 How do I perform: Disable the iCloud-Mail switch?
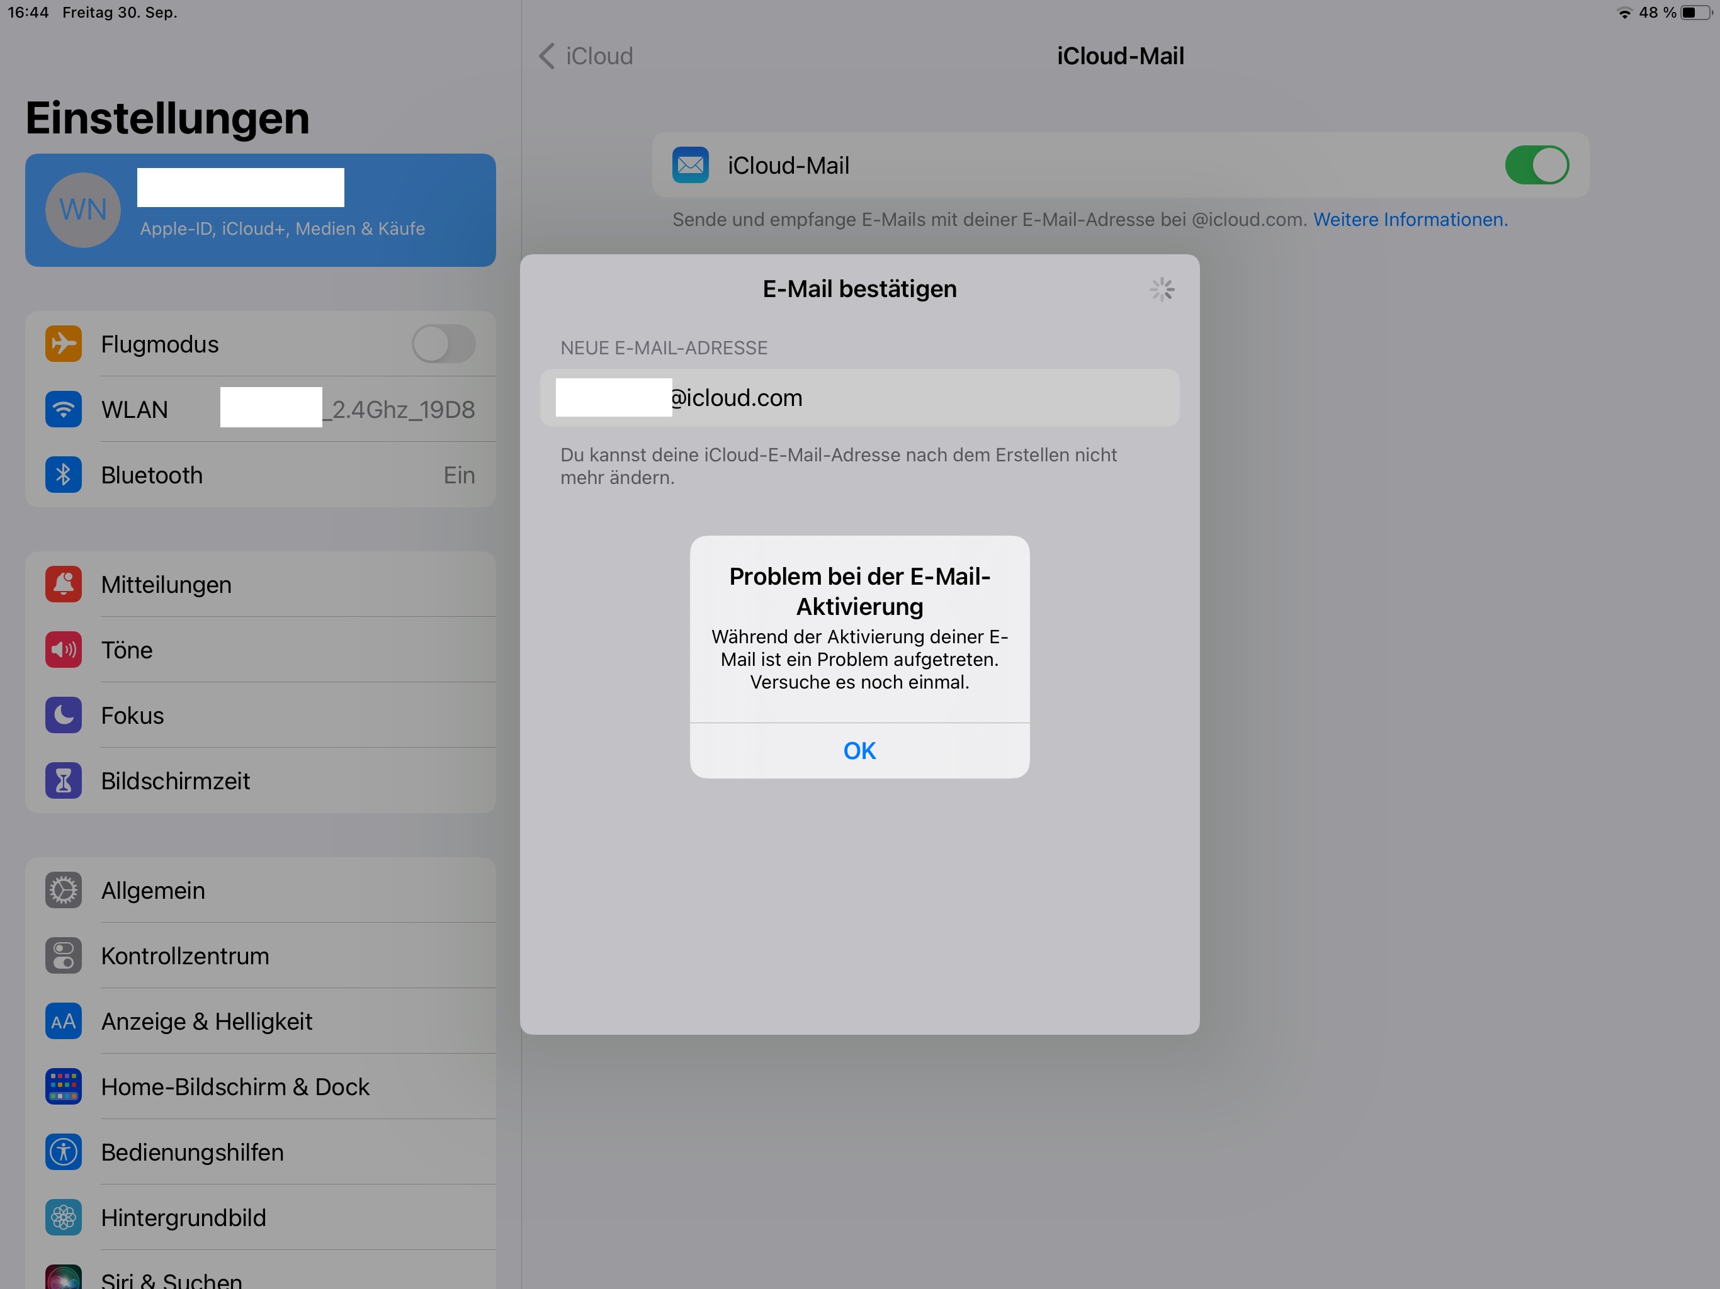1537,165
